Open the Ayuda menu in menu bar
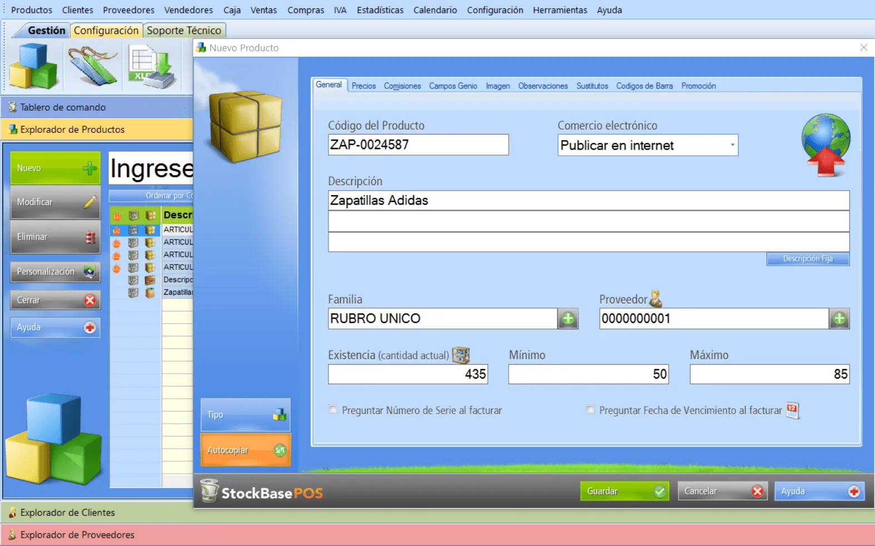This screenshot has width=875, height=546. 609,10
